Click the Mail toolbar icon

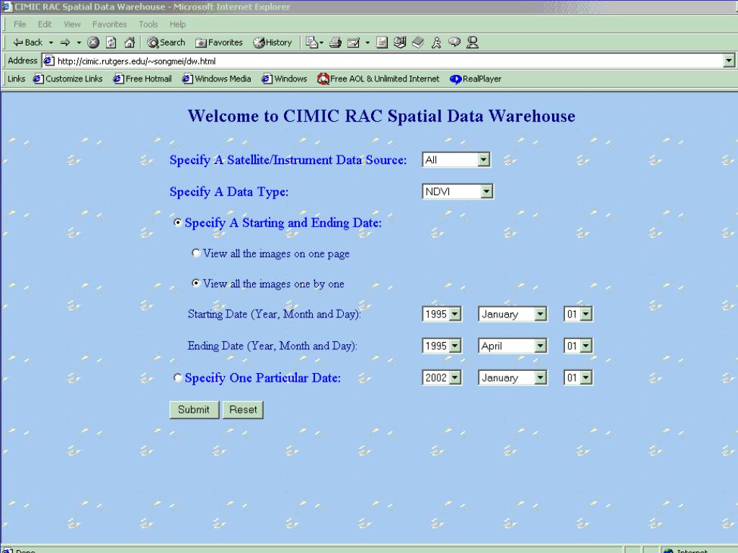(311, 42)
